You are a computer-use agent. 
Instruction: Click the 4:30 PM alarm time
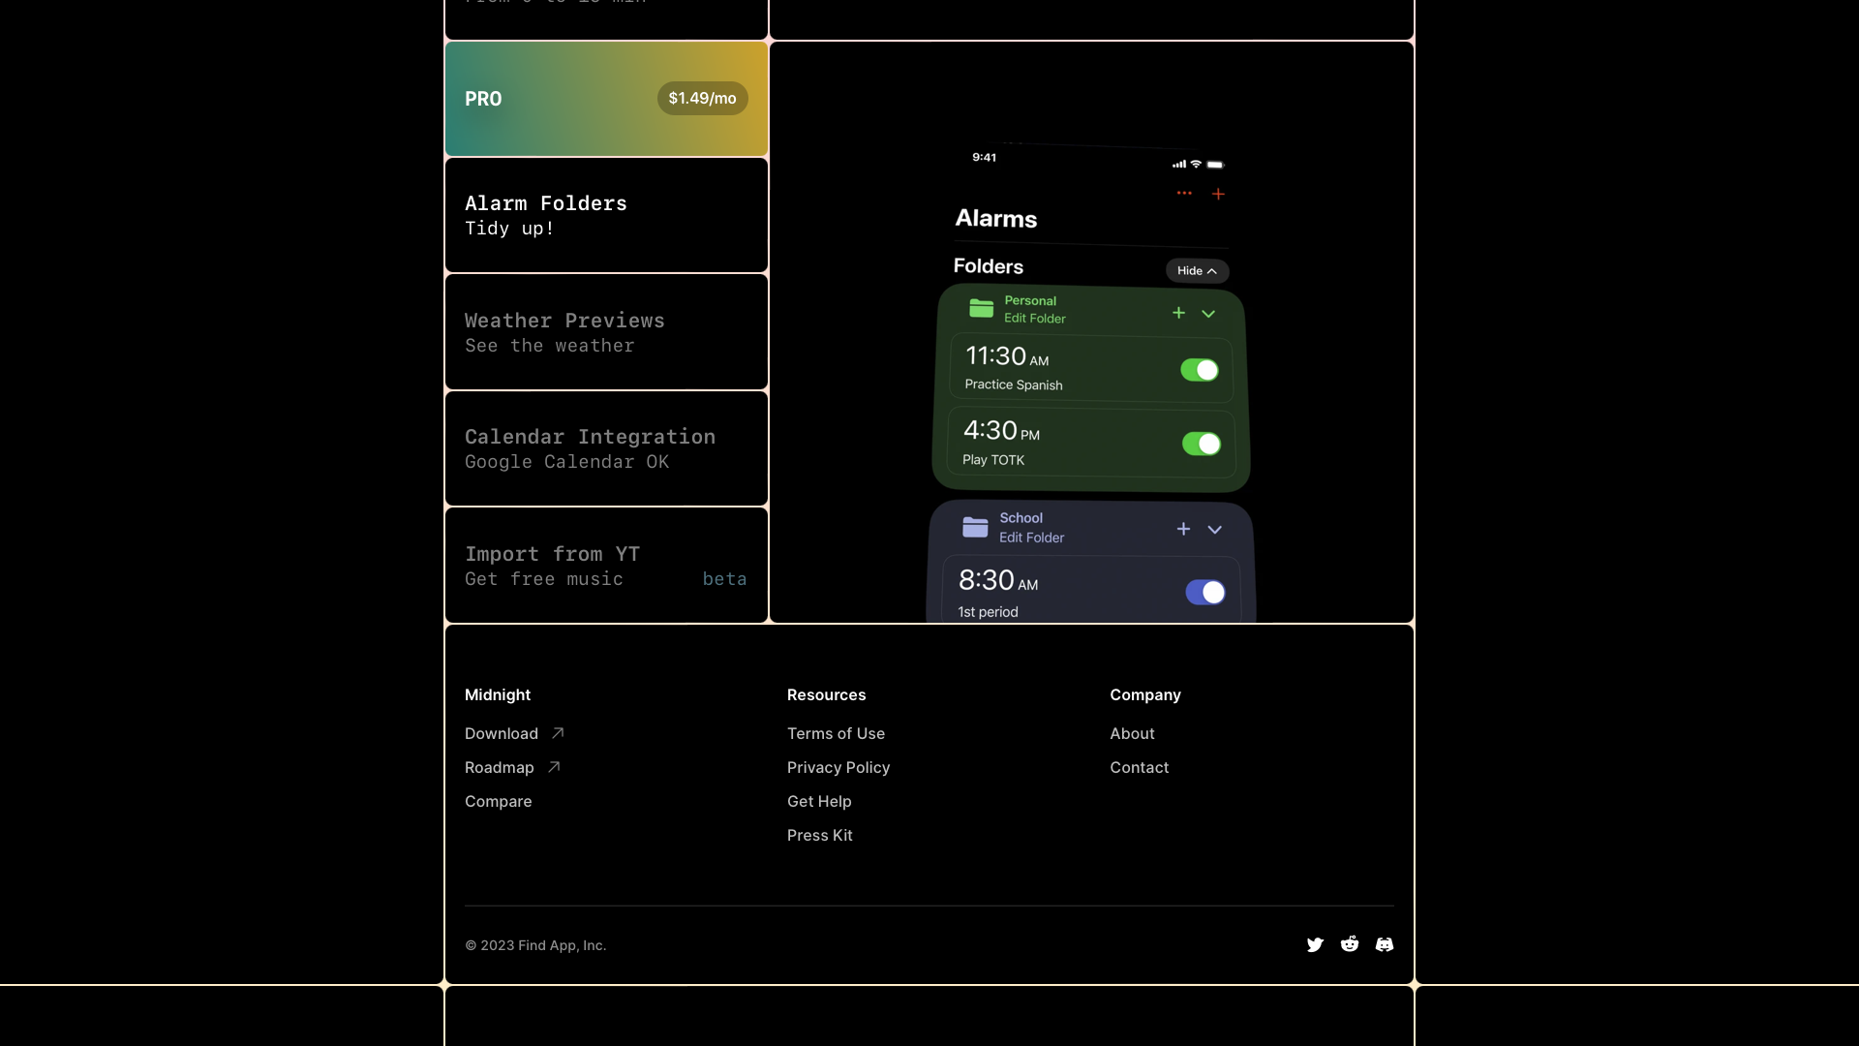coord(1001,430)
